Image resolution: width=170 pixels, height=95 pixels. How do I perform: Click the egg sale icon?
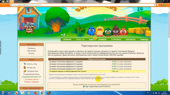[25, 71]
